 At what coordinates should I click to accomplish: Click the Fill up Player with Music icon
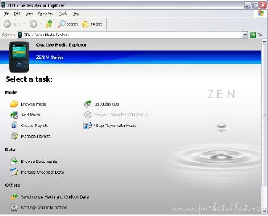coord(88,125)
